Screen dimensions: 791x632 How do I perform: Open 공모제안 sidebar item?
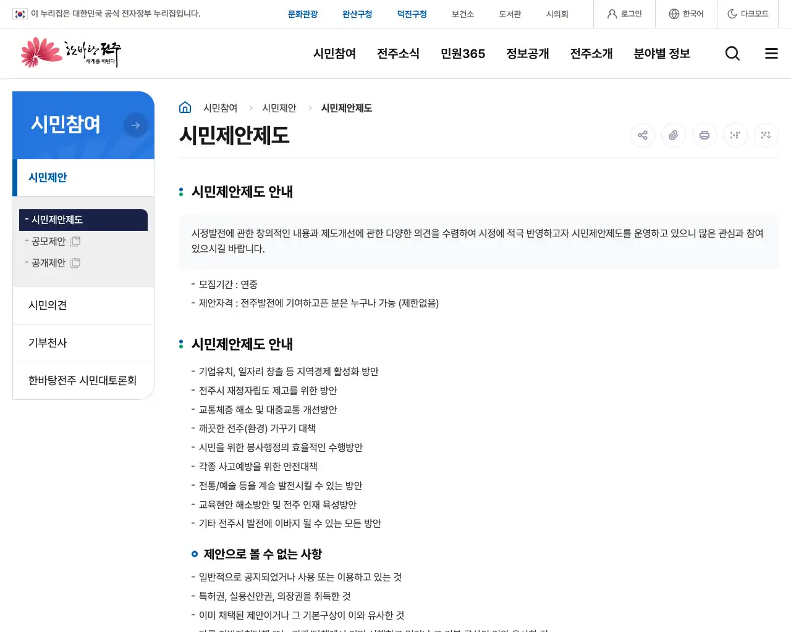pos(48,241)
